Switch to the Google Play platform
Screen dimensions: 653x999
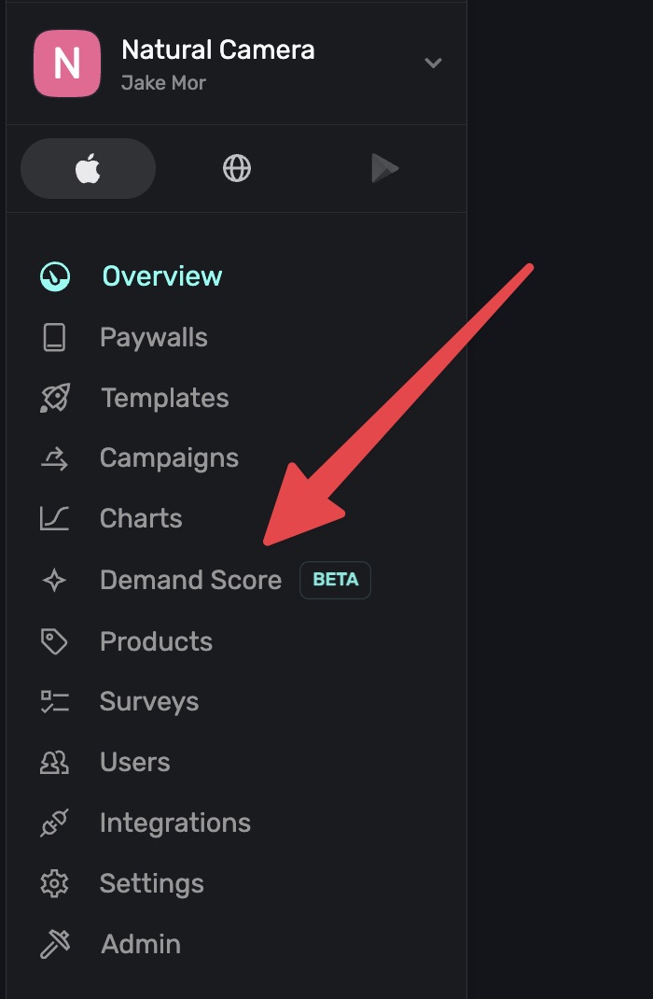(x=384, y=169)
